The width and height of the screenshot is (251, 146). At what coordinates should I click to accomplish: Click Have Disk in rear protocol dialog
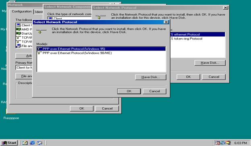210,63
